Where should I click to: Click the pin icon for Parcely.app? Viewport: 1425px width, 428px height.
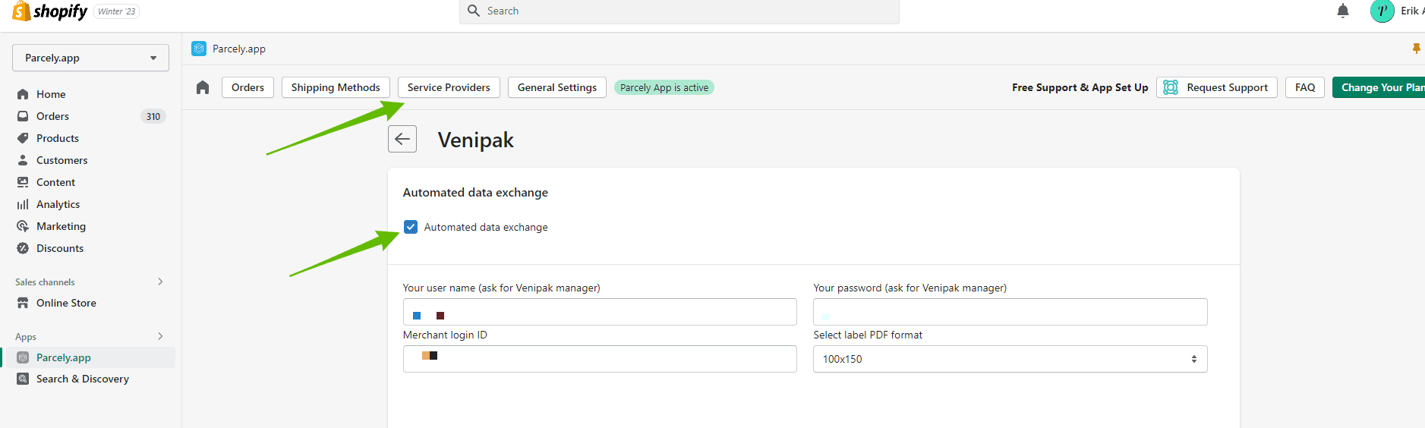tap(1416, 49)
